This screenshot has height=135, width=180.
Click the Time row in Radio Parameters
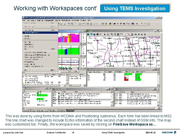click(37, 105)
